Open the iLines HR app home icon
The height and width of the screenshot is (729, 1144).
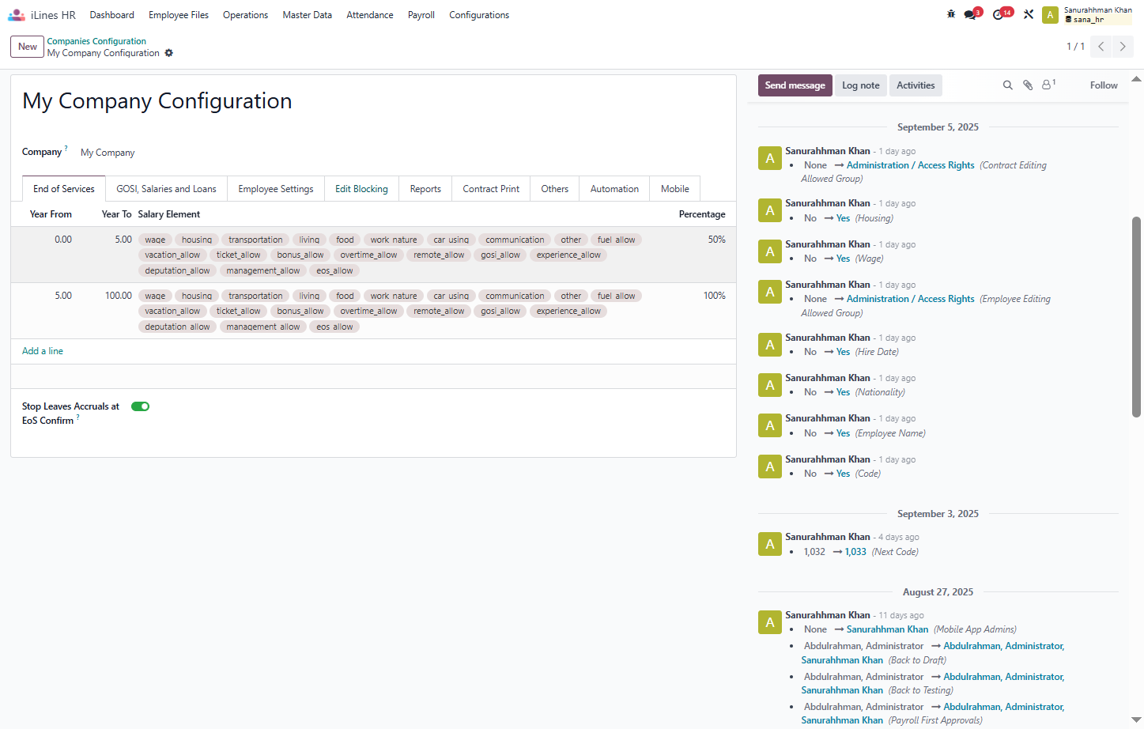17,15
